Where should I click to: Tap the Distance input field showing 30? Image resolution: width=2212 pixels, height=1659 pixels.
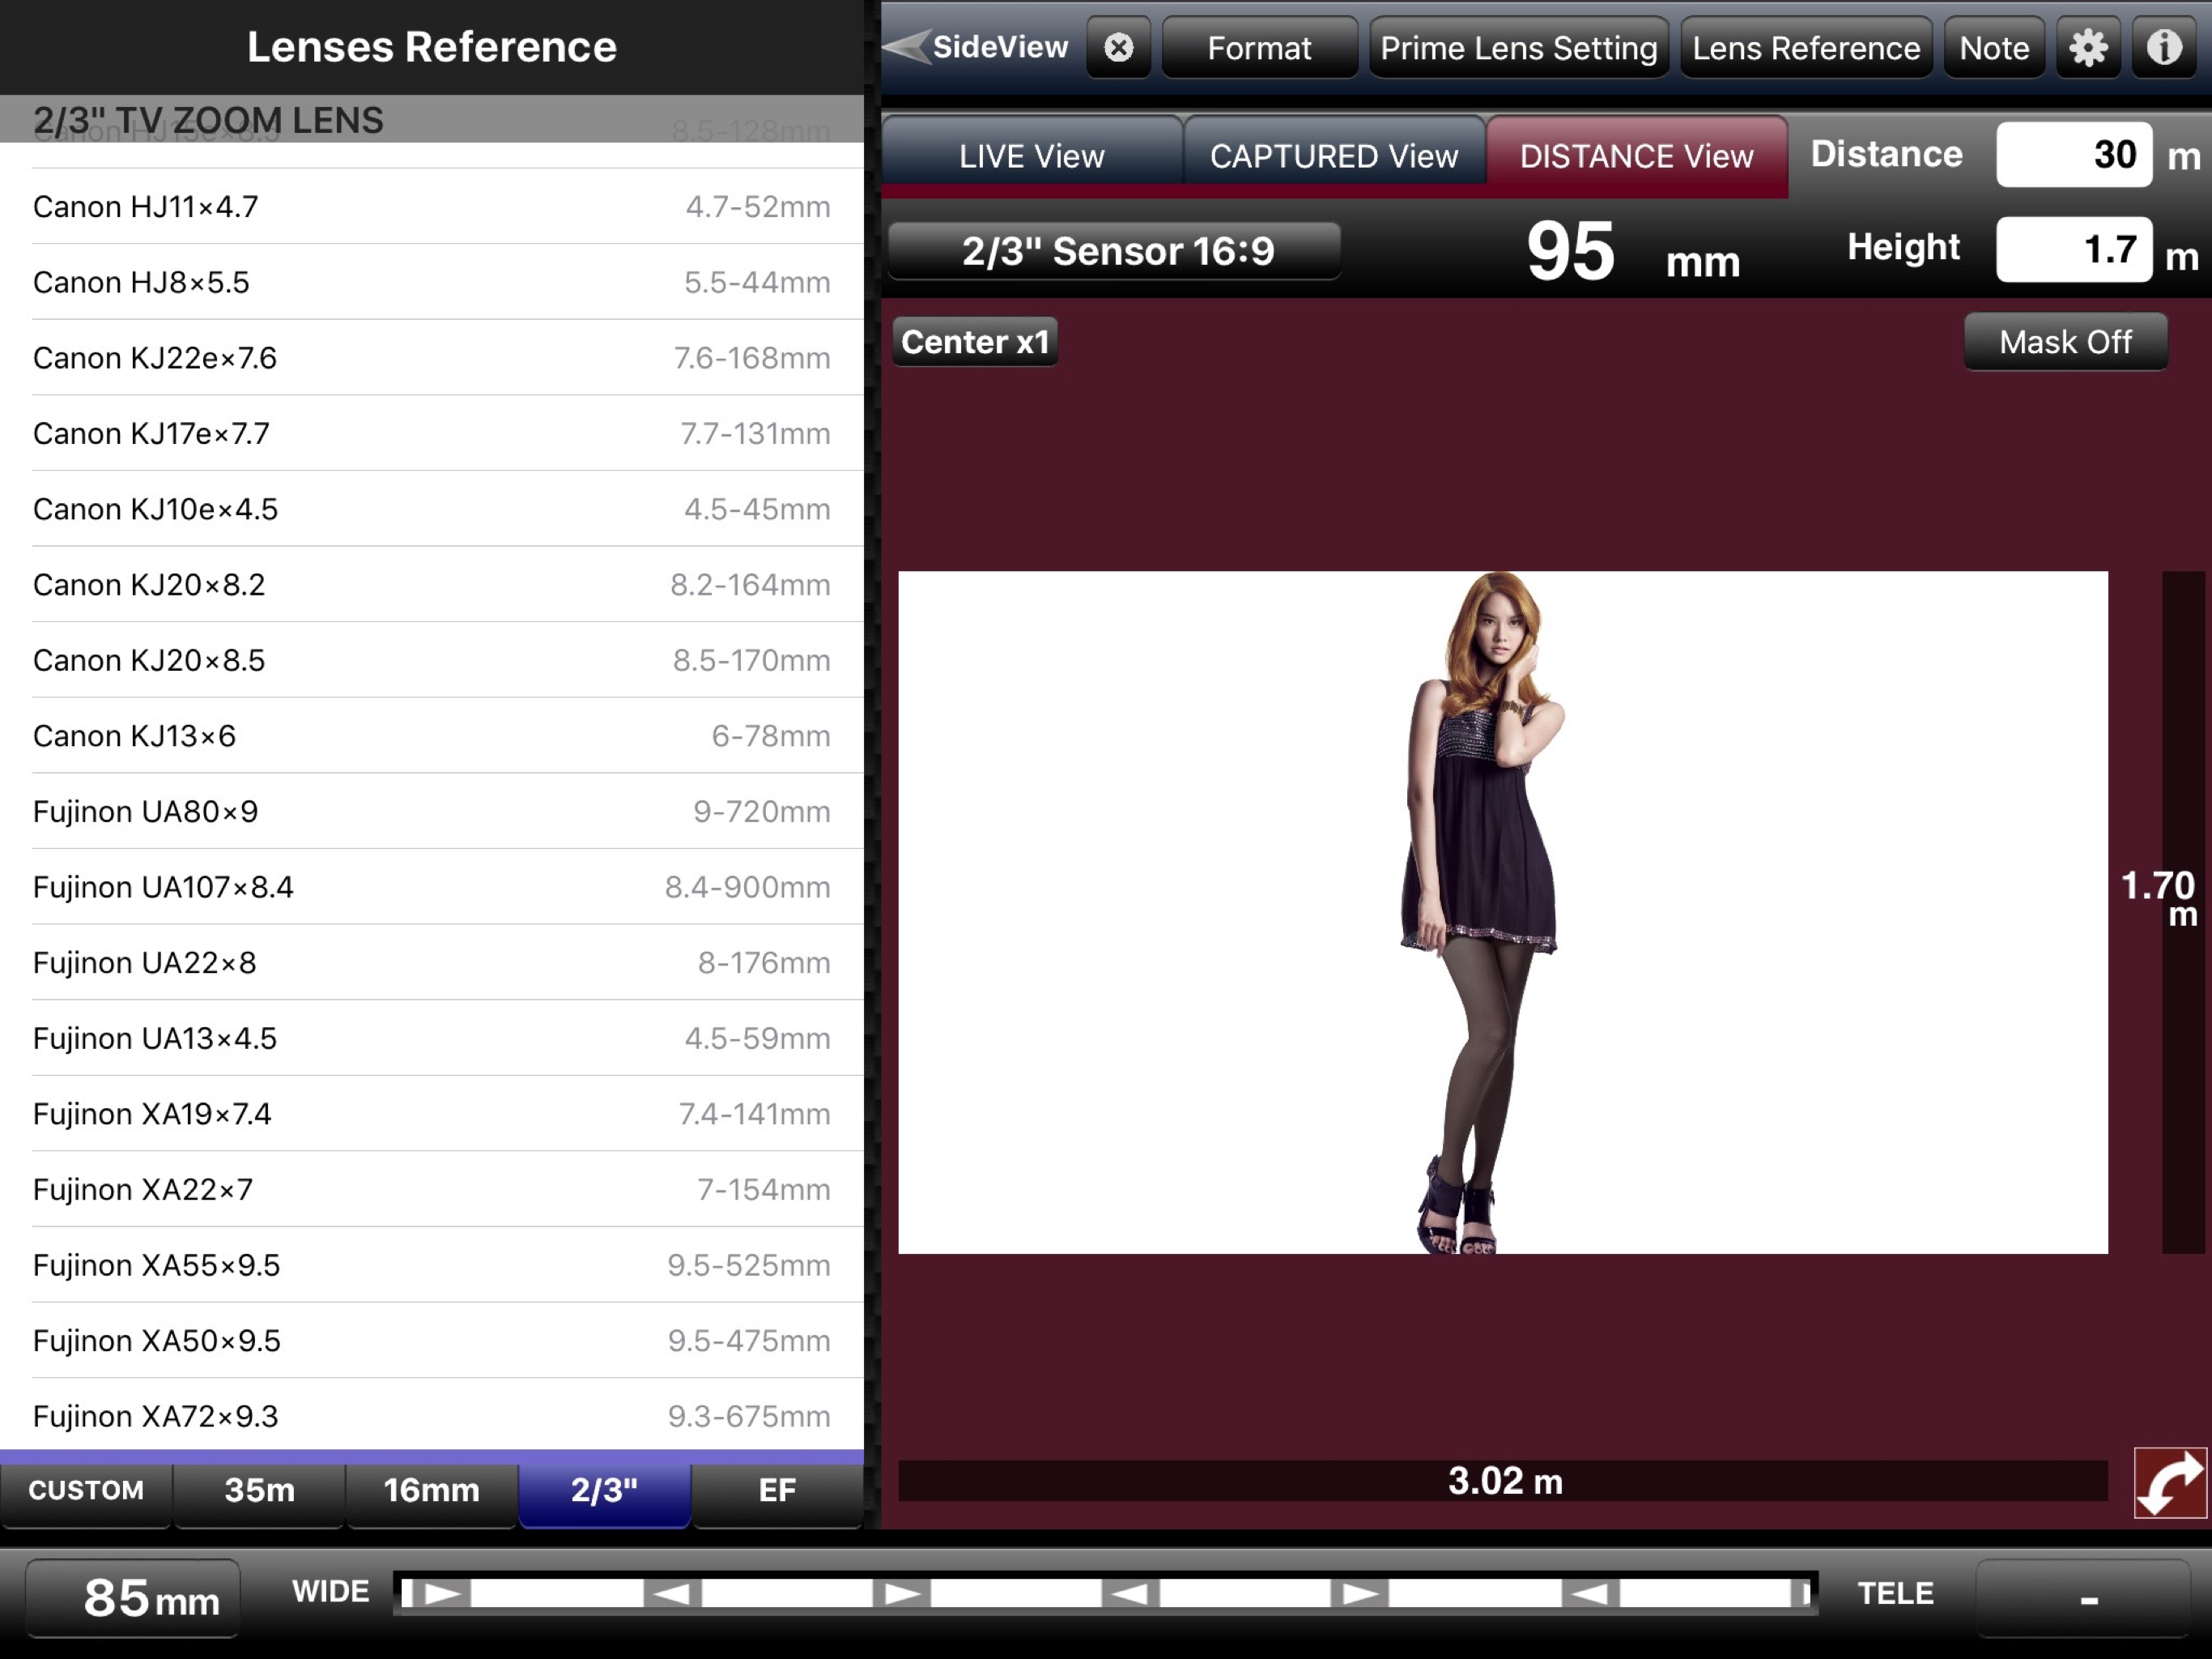click(2073, 155)
